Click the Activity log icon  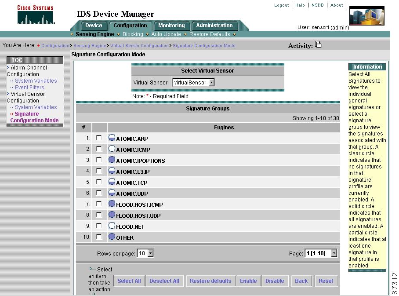coord(319,44)
